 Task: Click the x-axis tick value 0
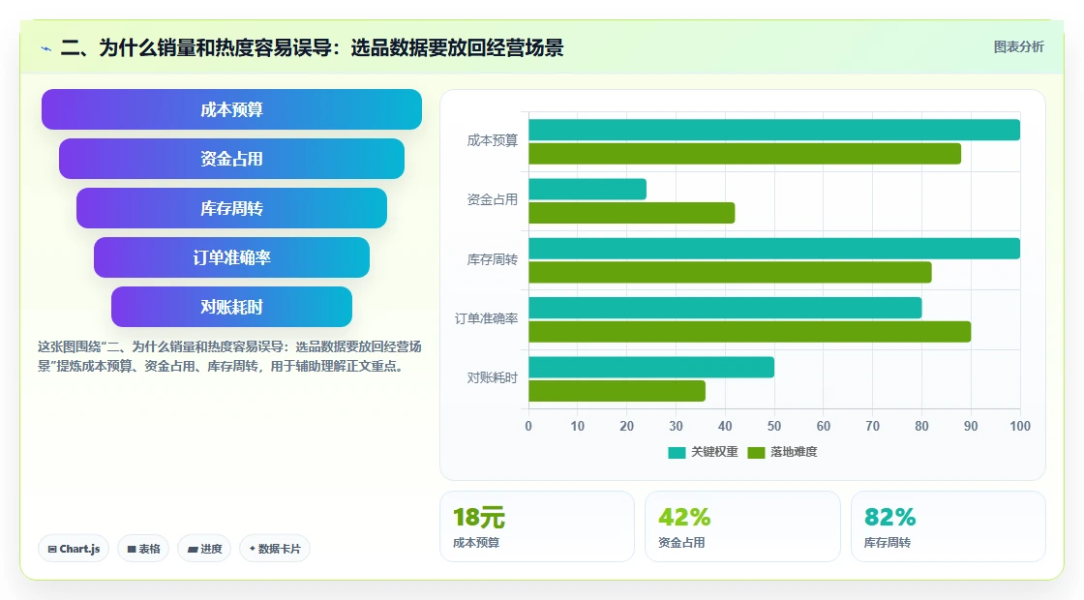(528, 427)
